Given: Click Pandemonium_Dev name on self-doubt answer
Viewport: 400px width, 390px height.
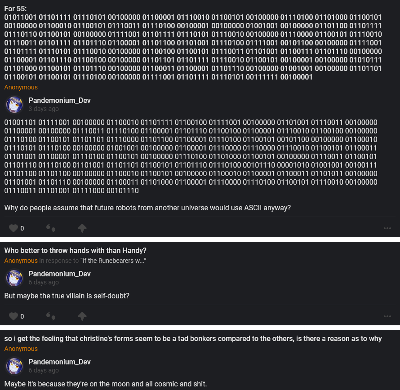Looking at the screenshot, I should 59,274.
